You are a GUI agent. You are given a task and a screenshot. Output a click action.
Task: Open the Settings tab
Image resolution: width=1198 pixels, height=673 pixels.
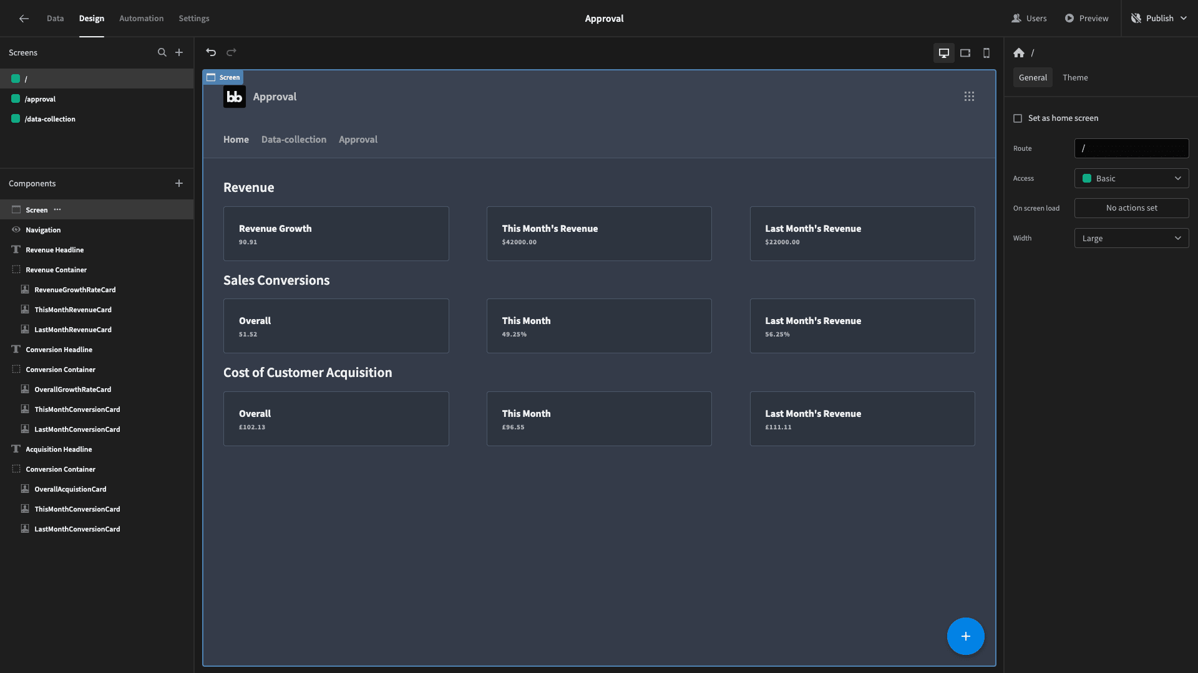[193, 19]
